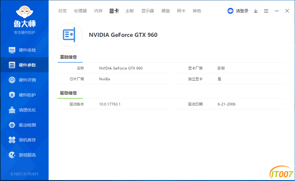Click version number 6.1021.3170.831
Screen dimensions: 295x181
pyautogui.click(x=24, y=174)
